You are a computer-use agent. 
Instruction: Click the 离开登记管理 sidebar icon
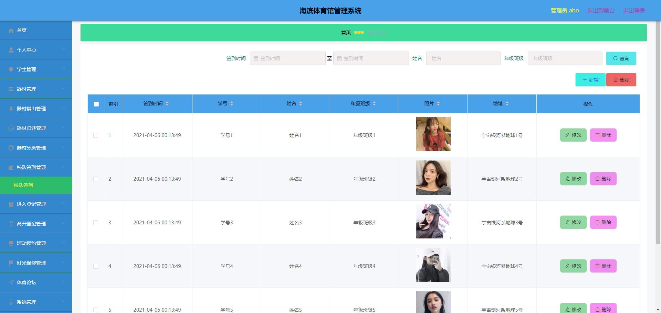point(11,224)
